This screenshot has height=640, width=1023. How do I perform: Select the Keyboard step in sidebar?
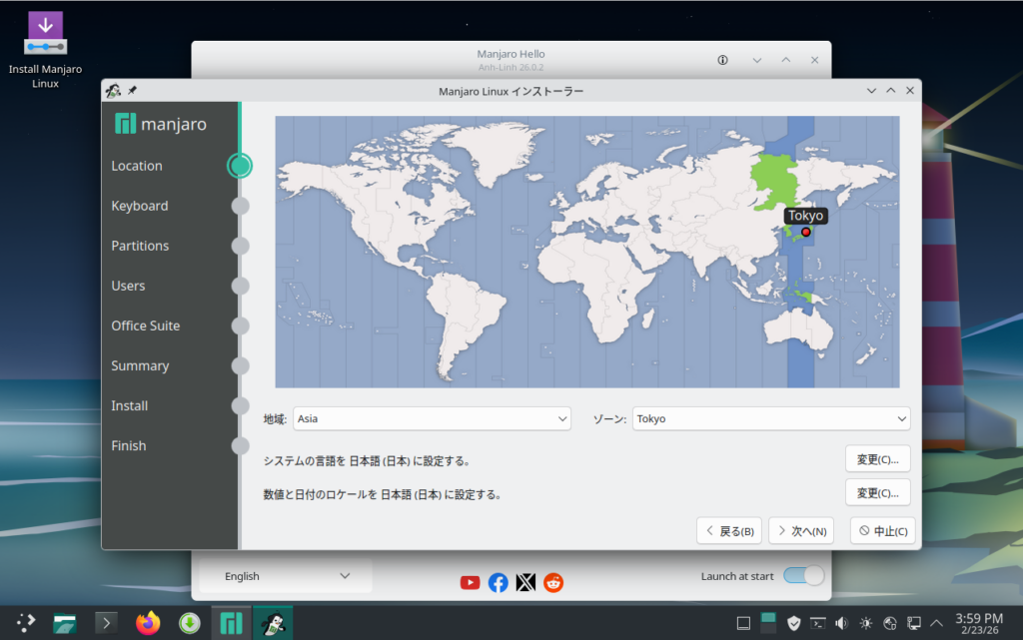(x=140, y=206)
